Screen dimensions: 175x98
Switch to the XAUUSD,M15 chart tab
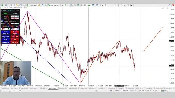coord(73,88)
